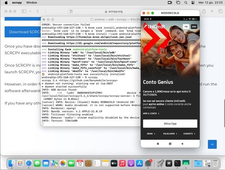Select ITA language in UniCredit app
225x170 pixels.
[x=186, y=27]
